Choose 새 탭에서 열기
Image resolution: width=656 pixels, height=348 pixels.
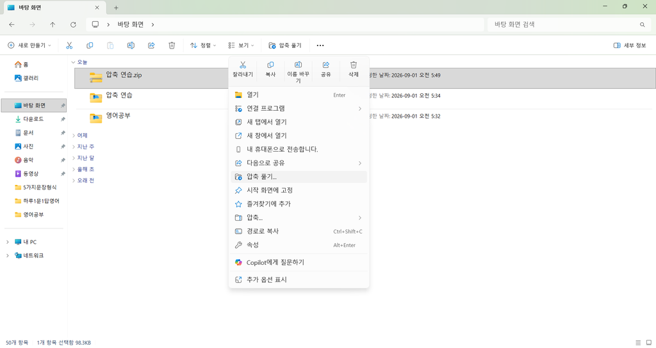[x=299, y=122]
